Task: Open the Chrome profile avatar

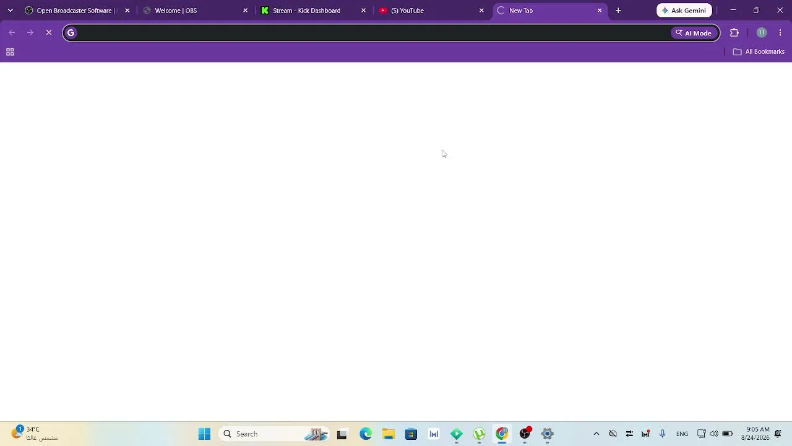Action: click(x=762, y=33)
